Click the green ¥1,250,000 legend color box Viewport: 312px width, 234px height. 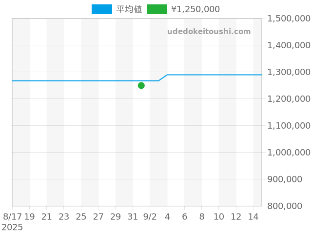(156, 9)
